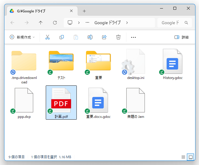Go up one folder level
The width and height of the screenshot is (199, 165).
pyautogui.click(x=41, y=23)
